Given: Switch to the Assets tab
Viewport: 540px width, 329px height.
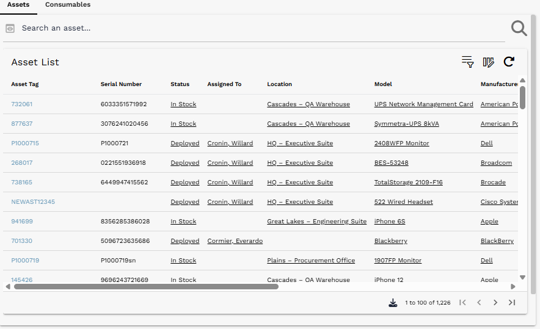Looking at the screenshot, I should 18,5.
